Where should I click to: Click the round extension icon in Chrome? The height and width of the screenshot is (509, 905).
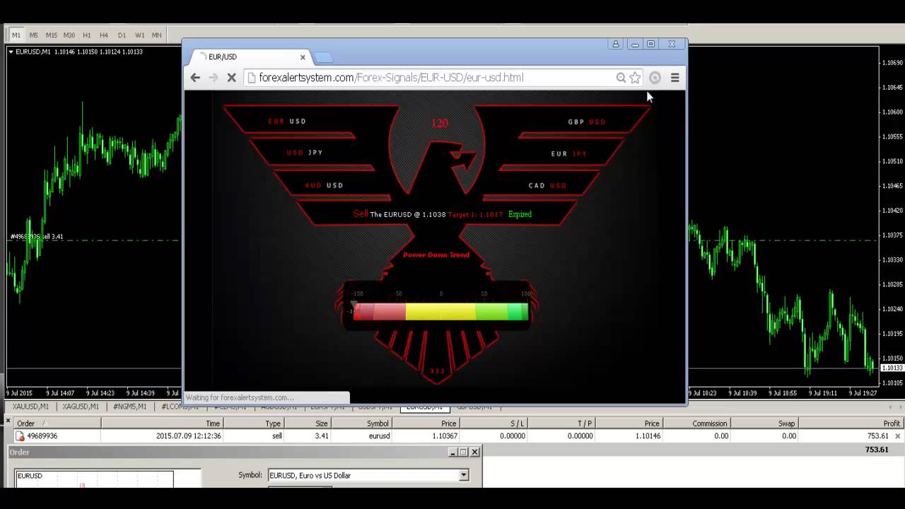click(x=655, y=78)
